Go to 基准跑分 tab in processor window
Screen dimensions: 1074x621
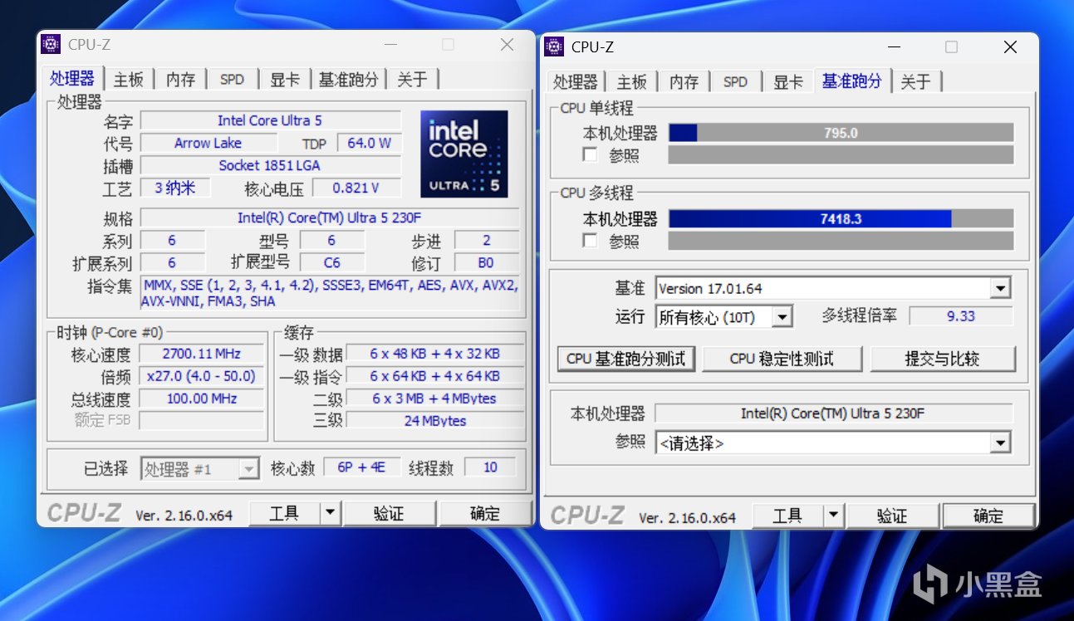(348, 79)
